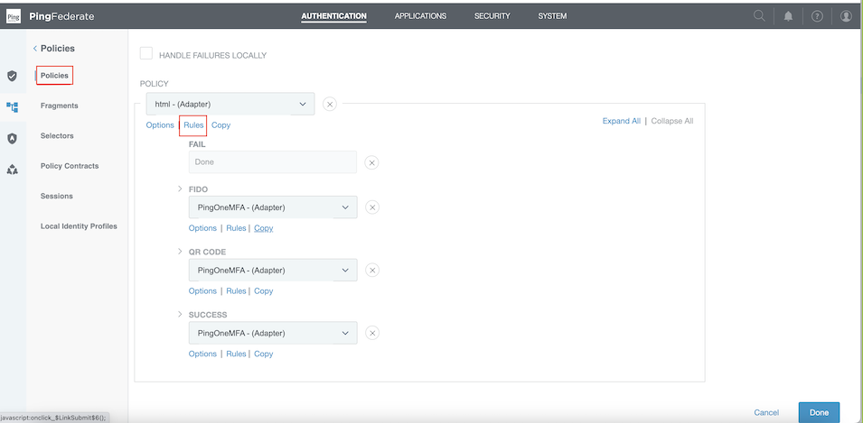Expand the QR CODE branch

[180, 251]
